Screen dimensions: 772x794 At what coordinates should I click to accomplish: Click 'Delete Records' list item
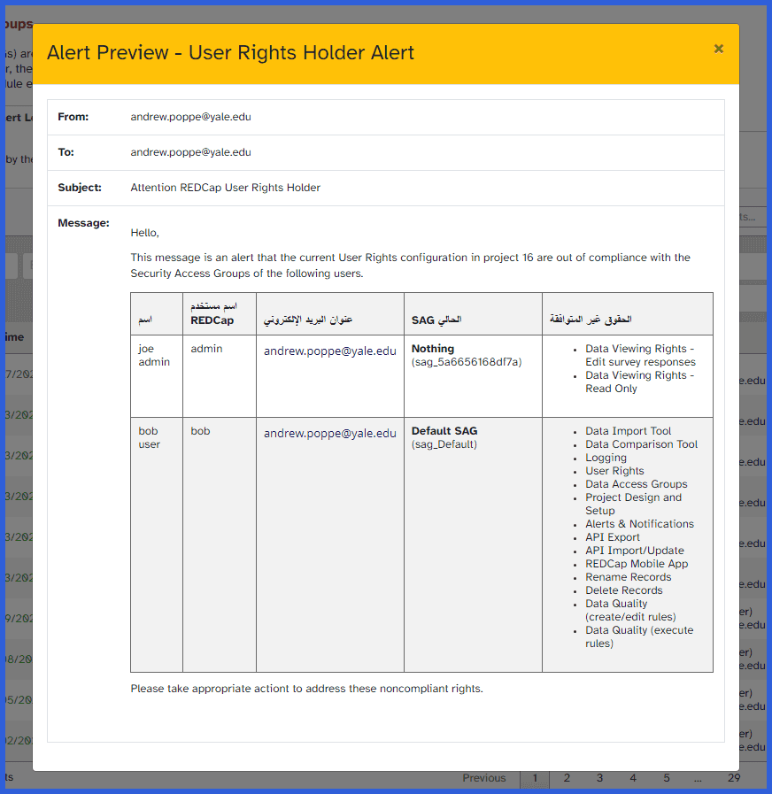(x=624, y=590)
